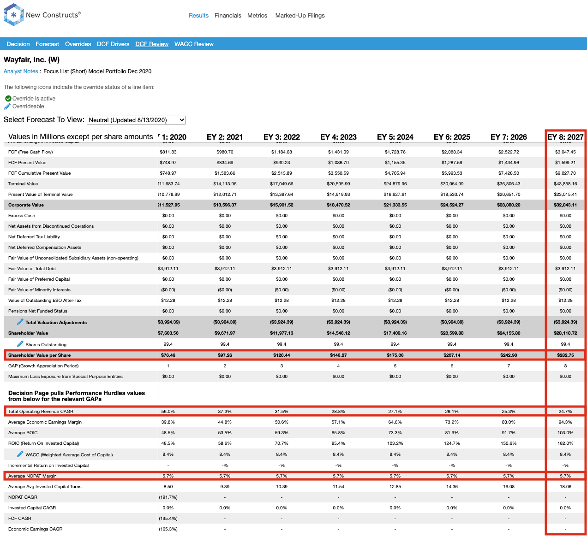This screenshot has height=537, width=587.
Task: Click pencil icon beside Shares Outstanding
Action: click(x=20, y=344)
